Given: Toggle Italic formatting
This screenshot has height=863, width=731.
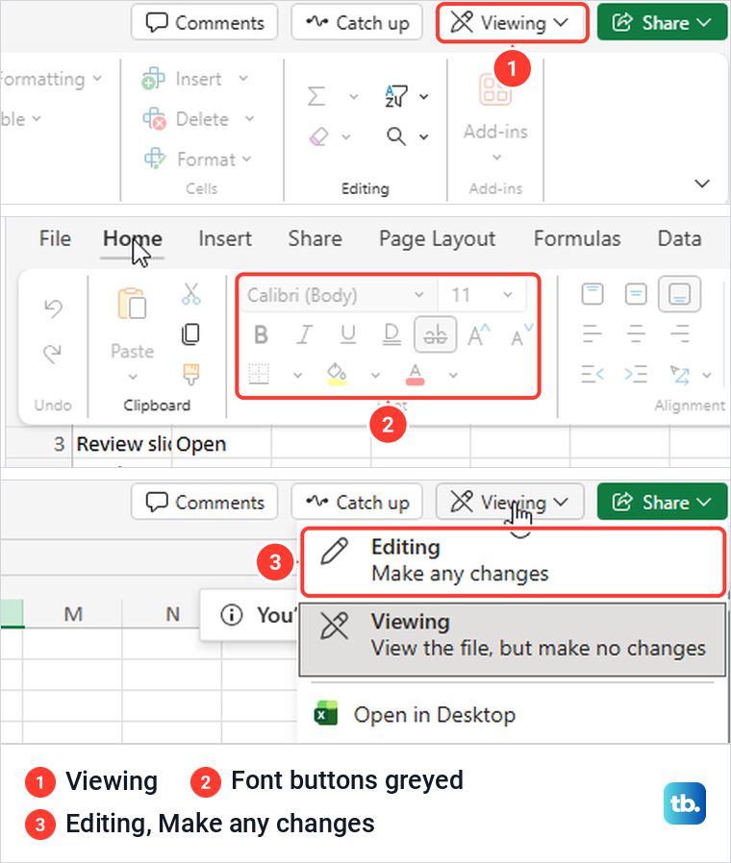Looking at the screenshot, I should (304, 334).
